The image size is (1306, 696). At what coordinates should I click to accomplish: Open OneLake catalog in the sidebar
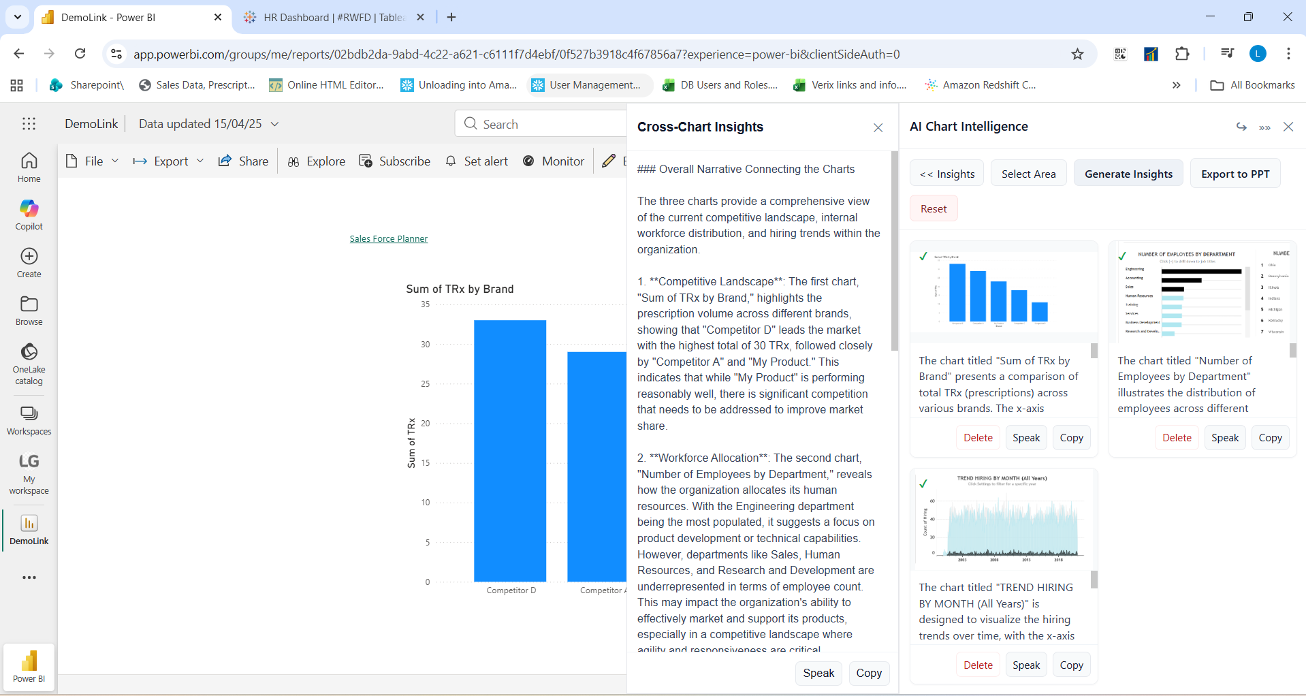click(x=29, y=352)
